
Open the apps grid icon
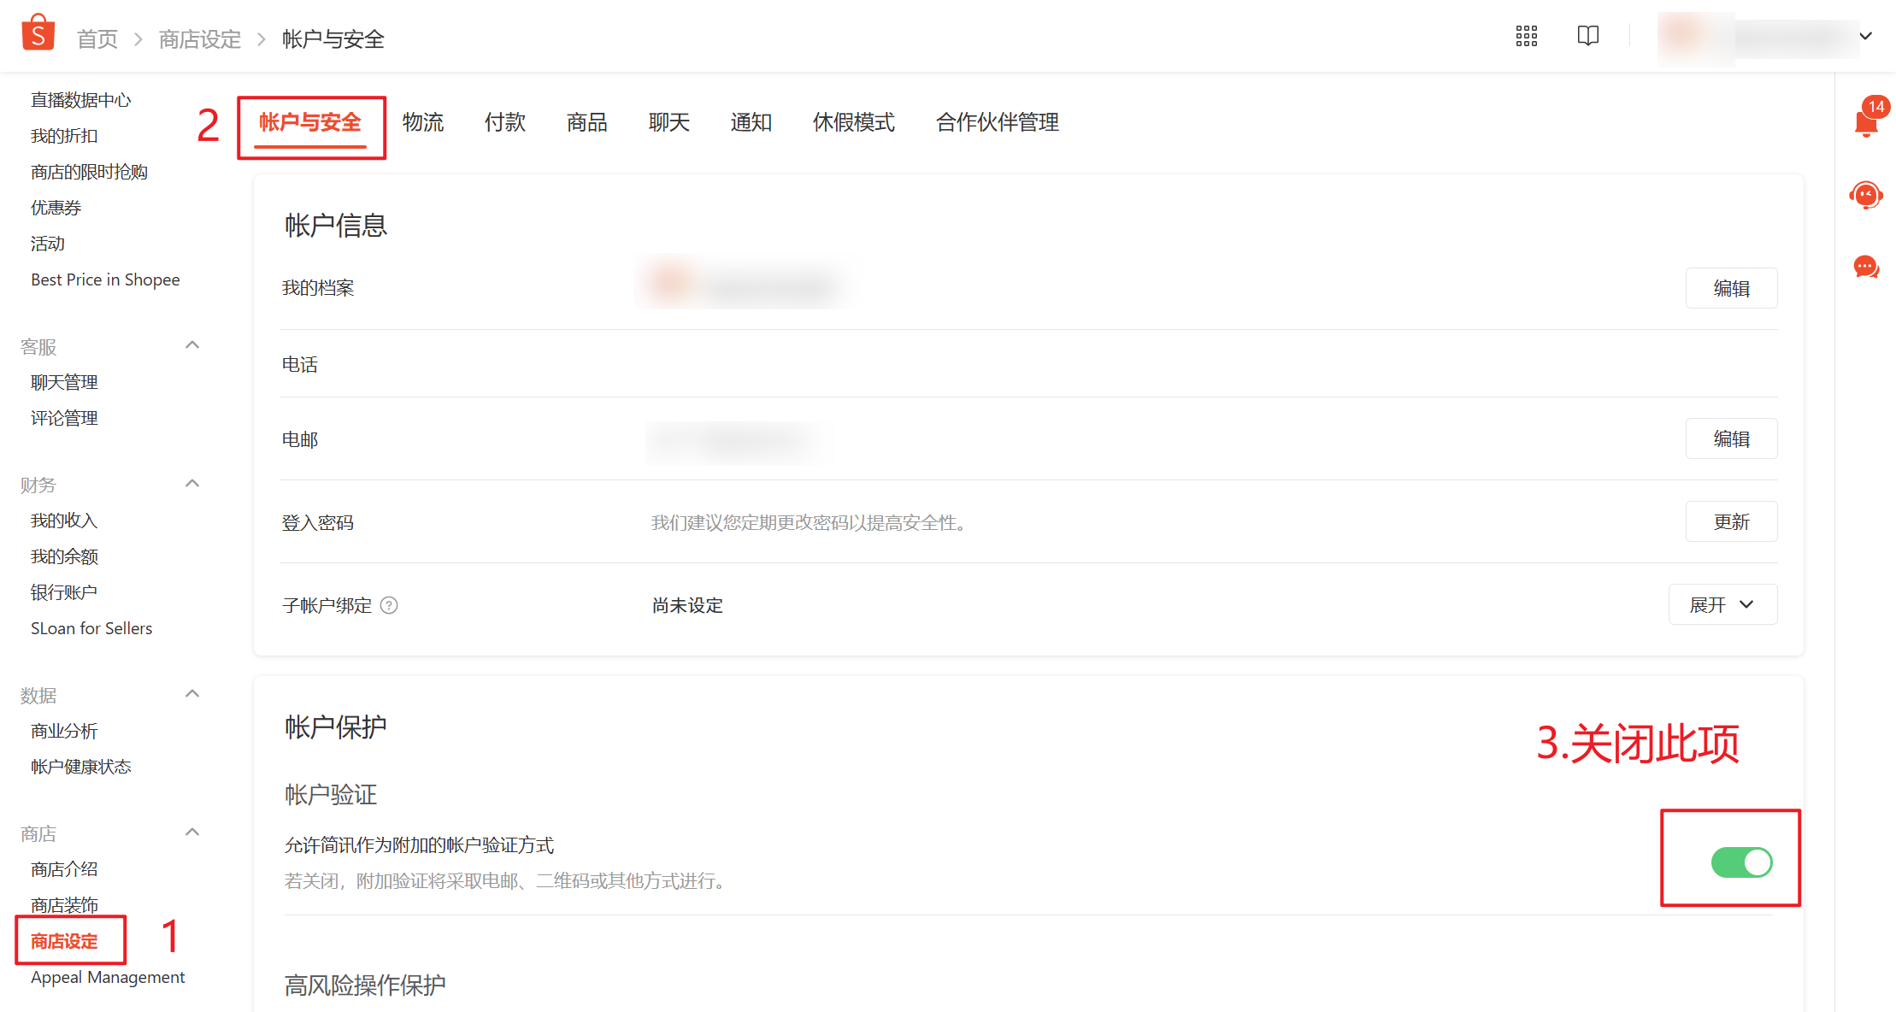pos(1526,36)
